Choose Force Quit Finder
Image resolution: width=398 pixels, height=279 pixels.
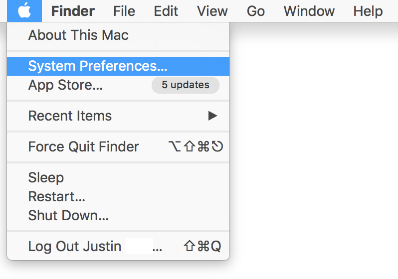[x=118, y=147]
